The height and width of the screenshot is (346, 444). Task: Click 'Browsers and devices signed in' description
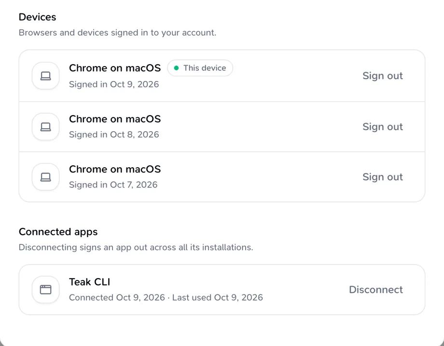[117, 33]
